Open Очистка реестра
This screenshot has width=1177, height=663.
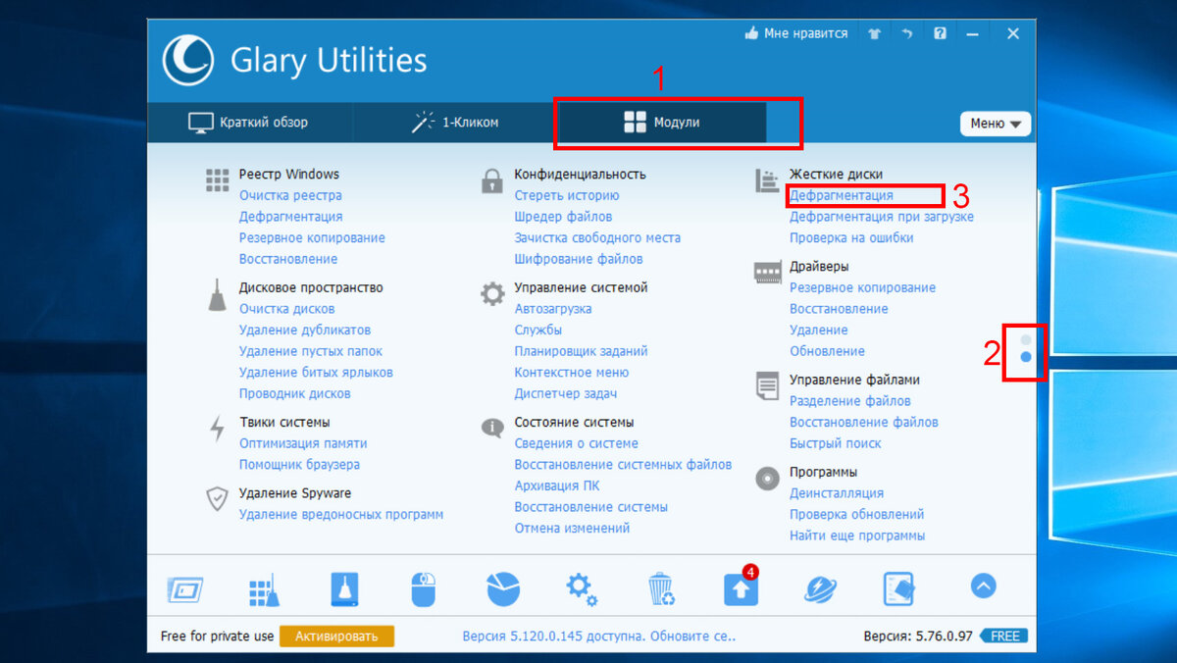[290, 195]
